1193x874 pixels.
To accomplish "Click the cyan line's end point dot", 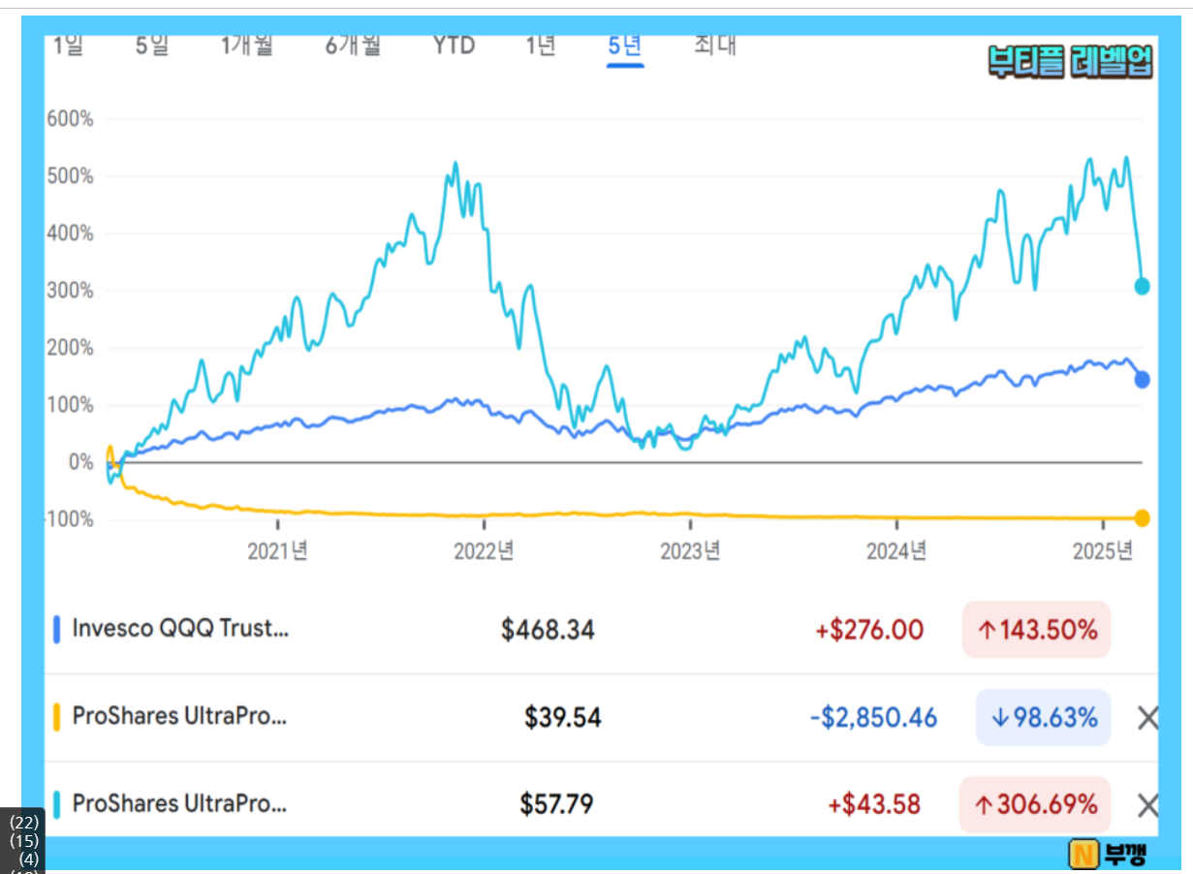I will pos(1143,286).
